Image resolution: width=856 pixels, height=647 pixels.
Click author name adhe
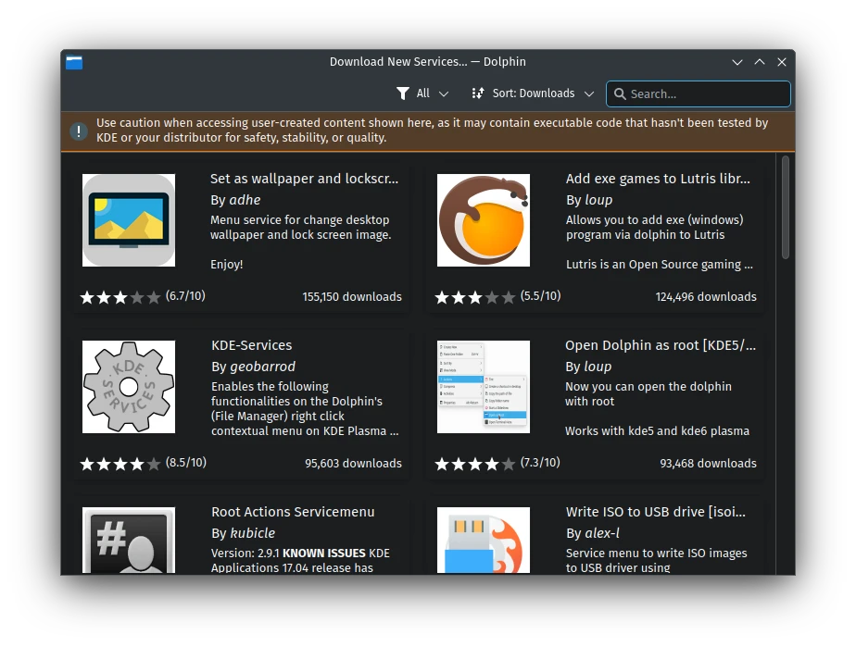(245, 200)
